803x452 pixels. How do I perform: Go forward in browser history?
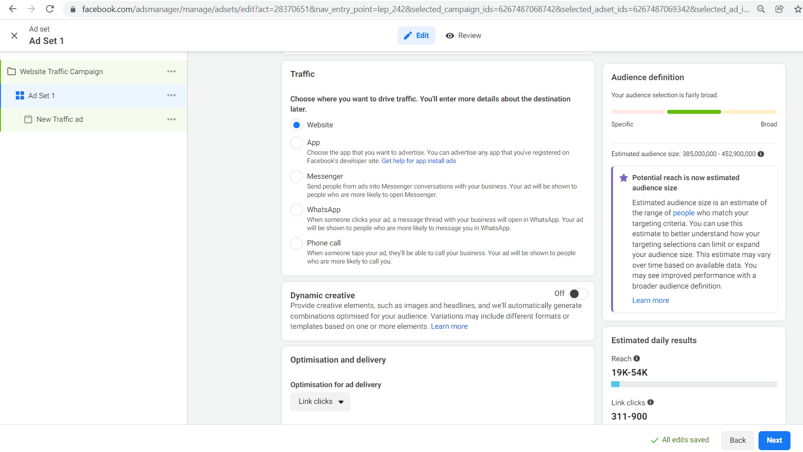point(31,9)
